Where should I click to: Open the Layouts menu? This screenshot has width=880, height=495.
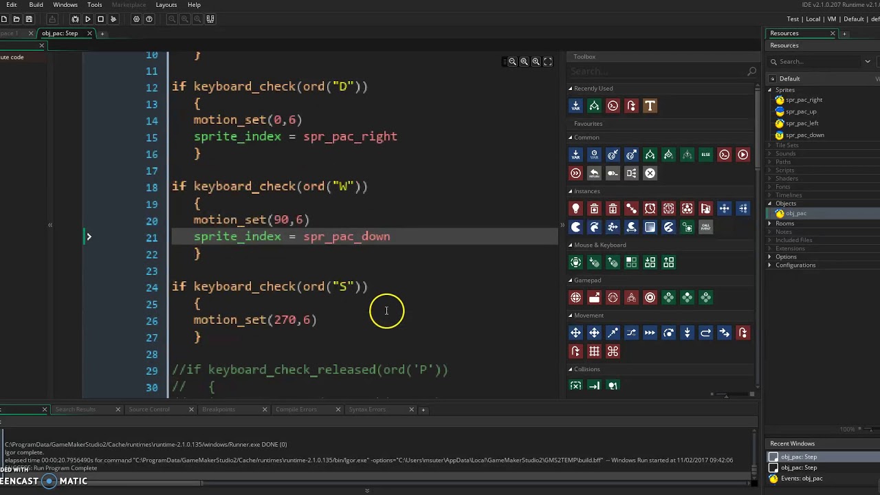166,5
